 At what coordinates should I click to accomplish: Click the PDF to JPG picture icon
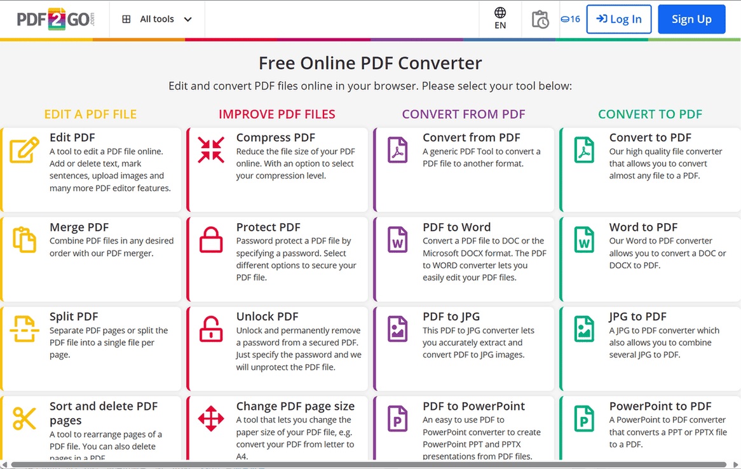click(397, 329)
